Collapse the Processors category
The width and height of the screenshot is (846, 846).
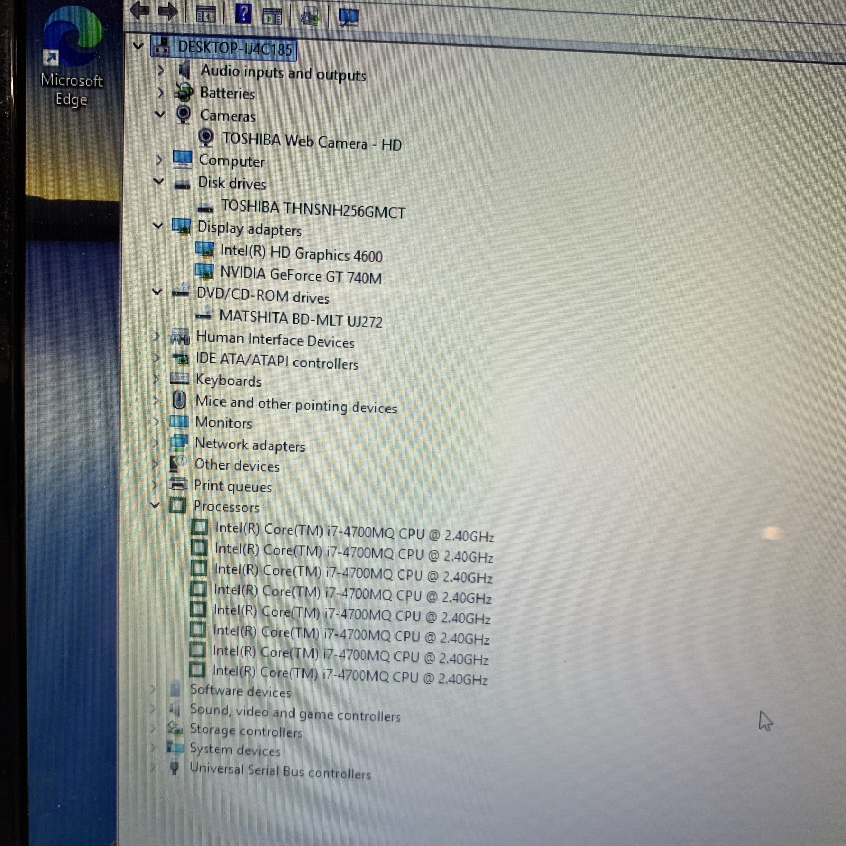tap(154, 505)
